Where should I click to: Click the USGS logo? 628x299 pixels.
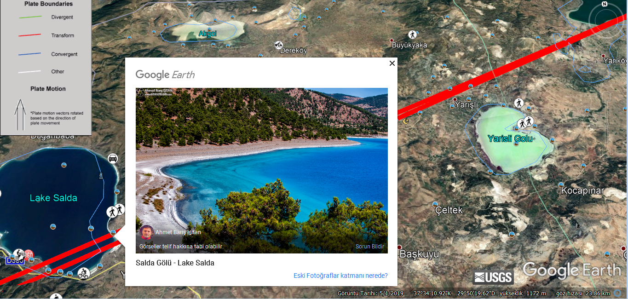[x=493, y=277]
